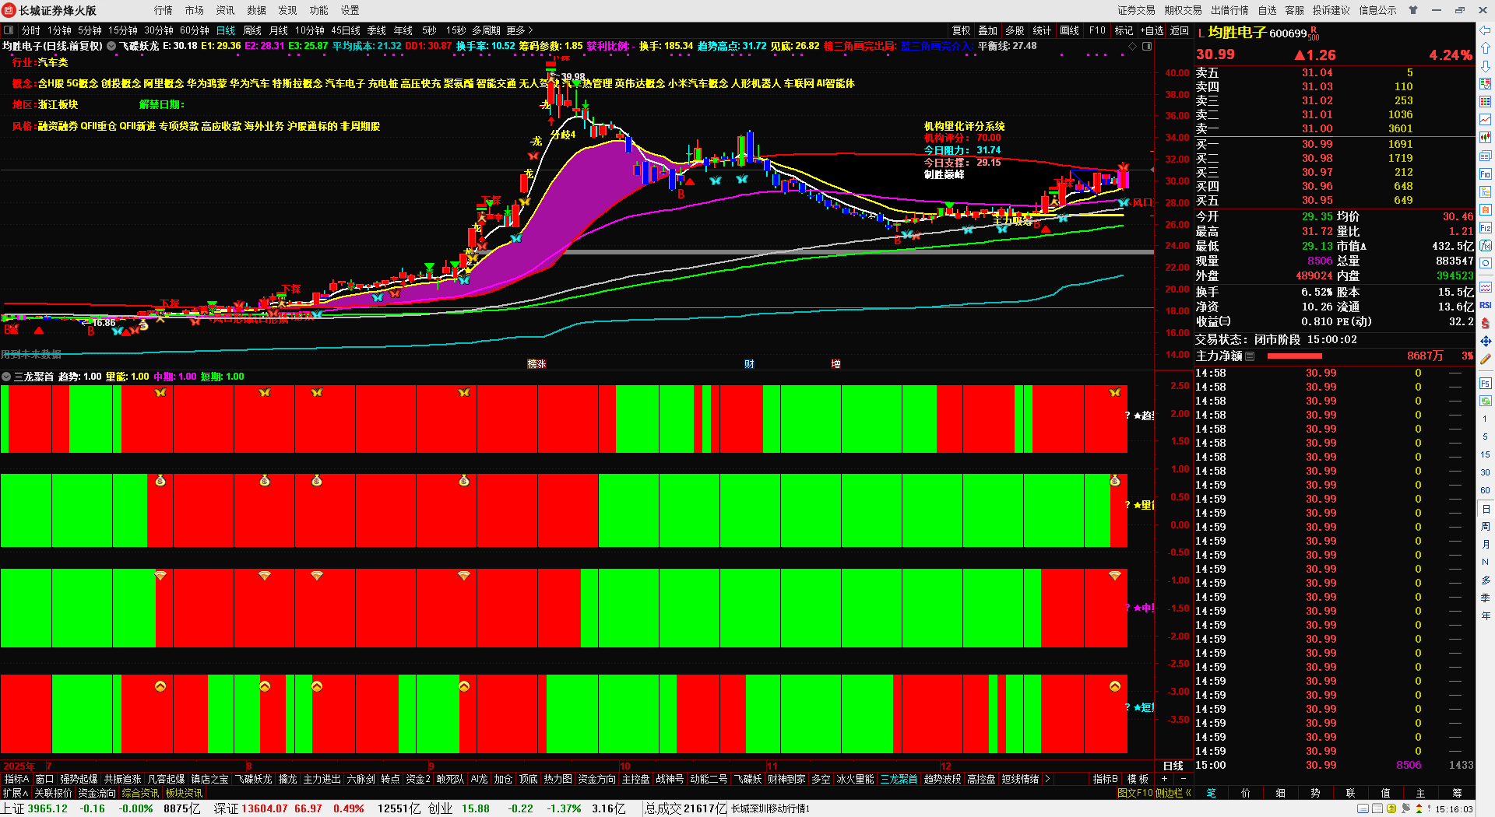Click the circle icon in right sidebar
Viewport: 1495px width, 817px height.
1486,264
